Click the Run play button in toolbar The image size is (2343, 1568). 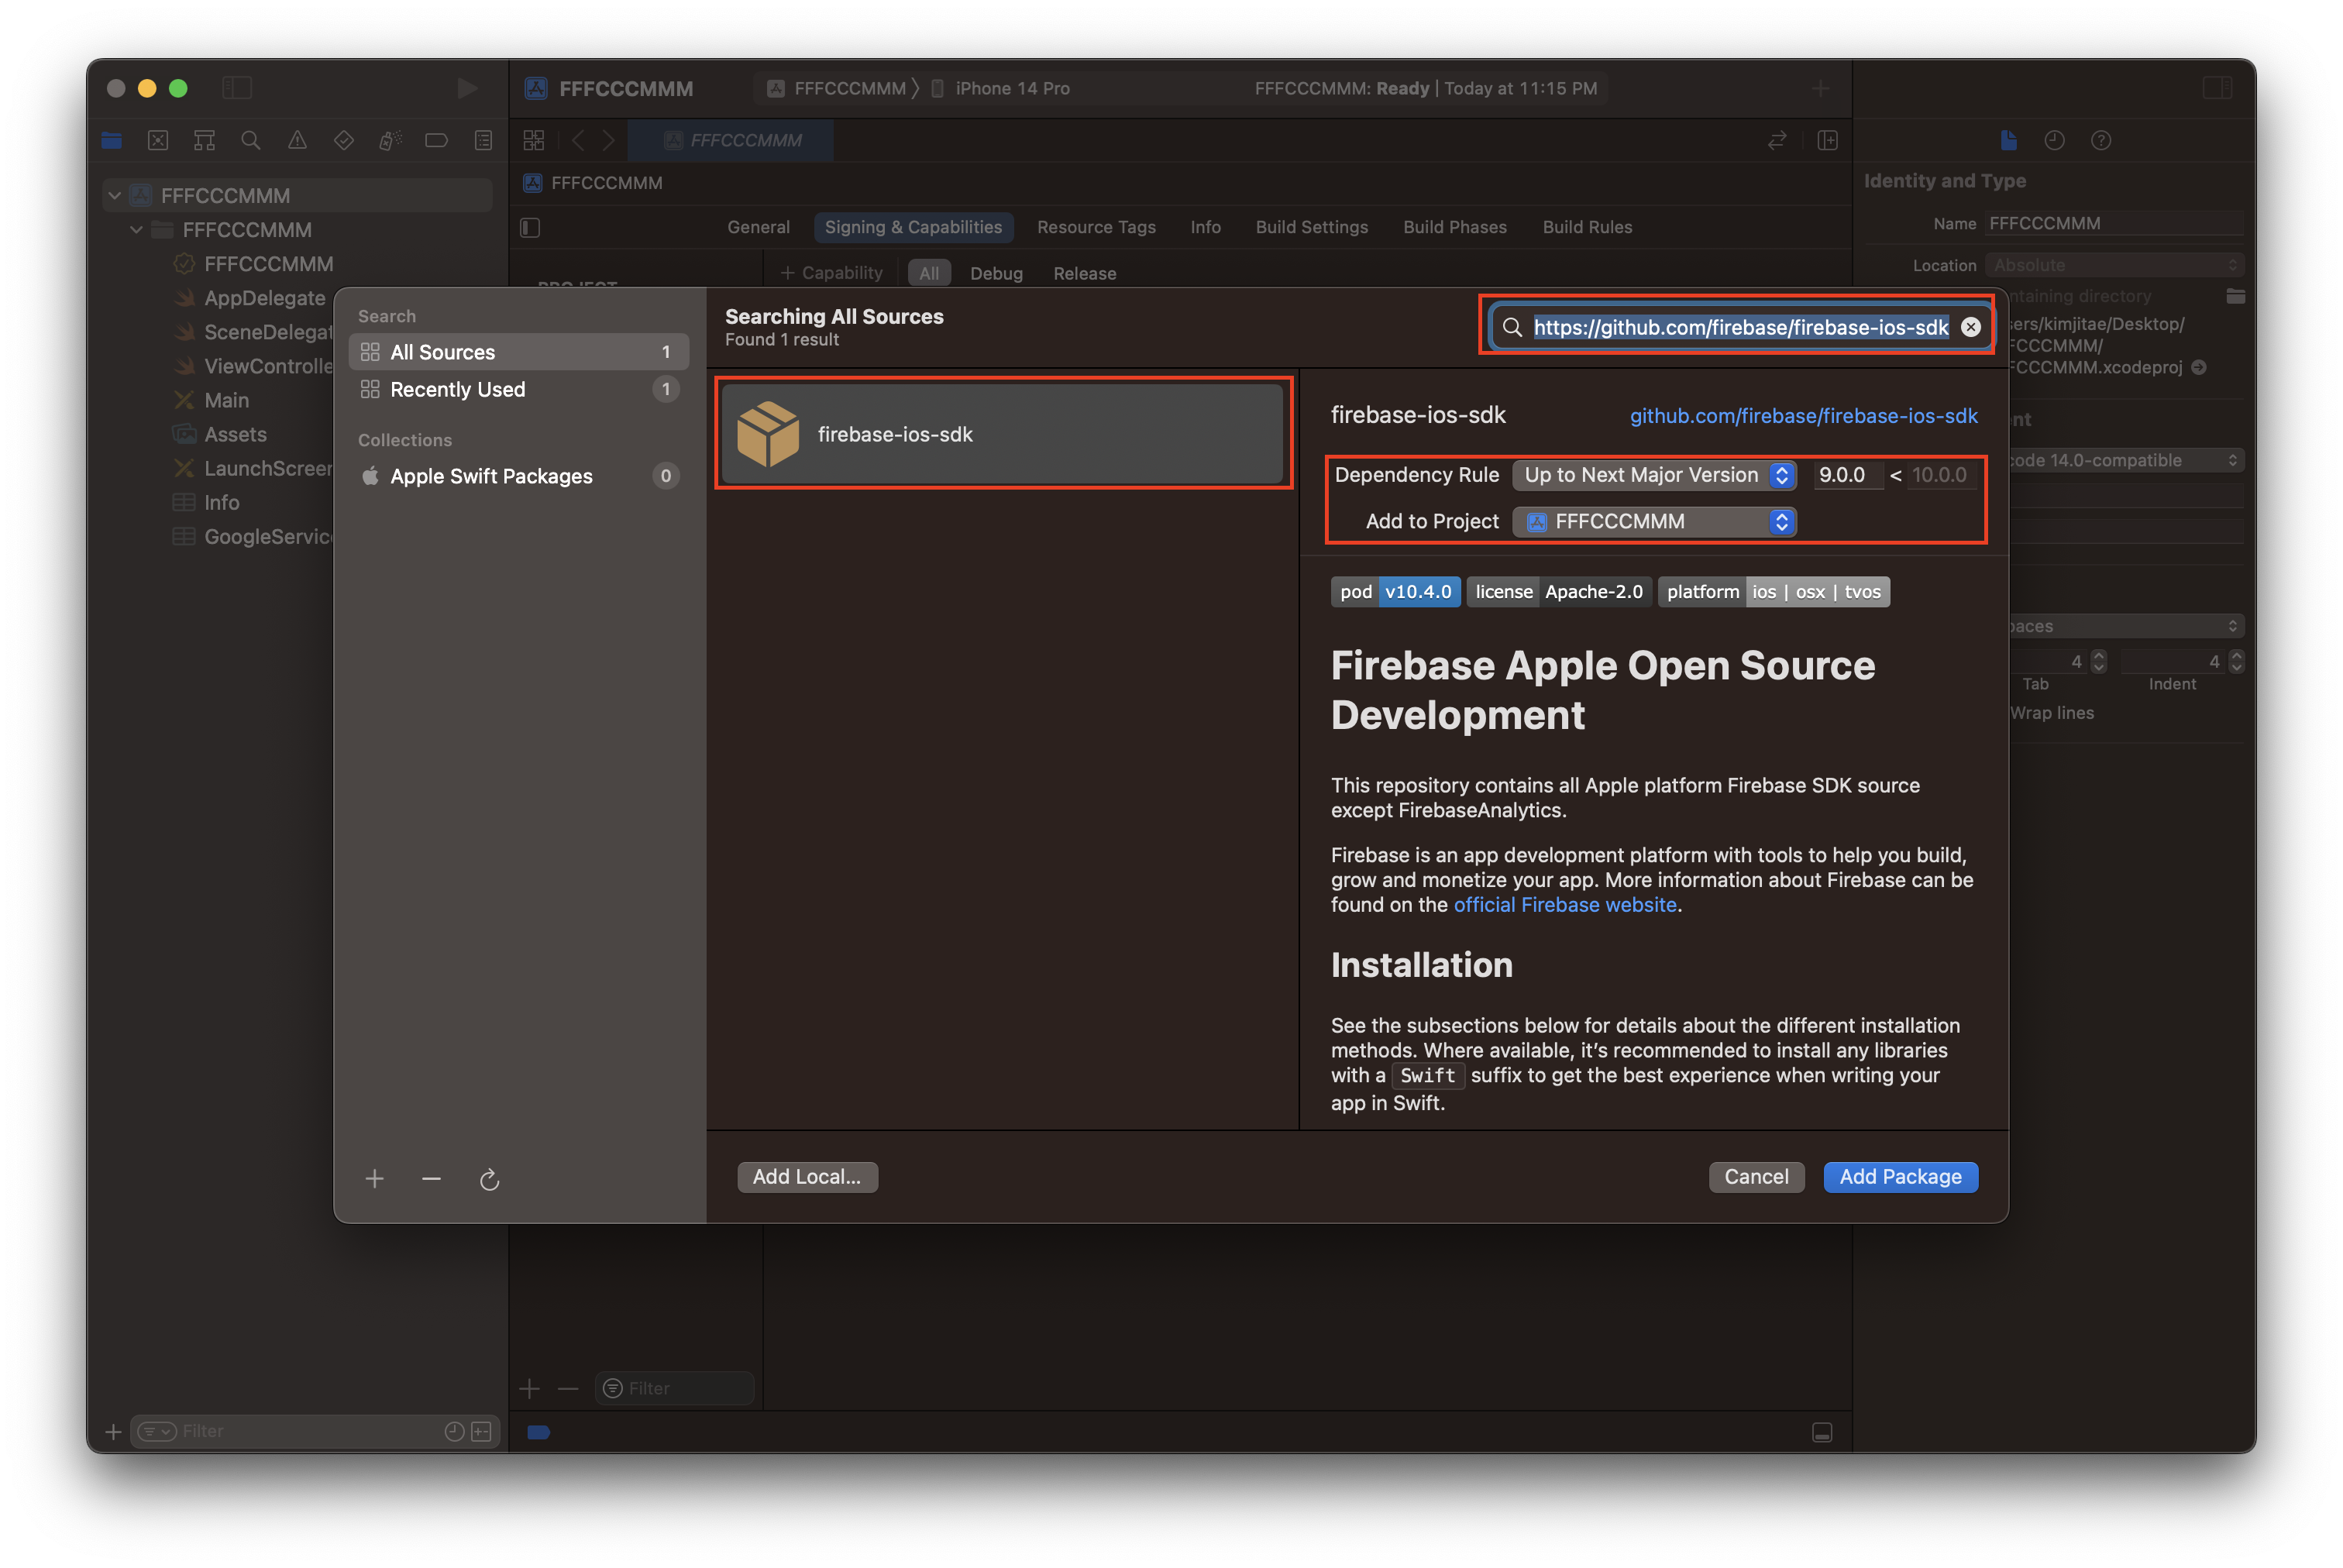pos(467,88)
